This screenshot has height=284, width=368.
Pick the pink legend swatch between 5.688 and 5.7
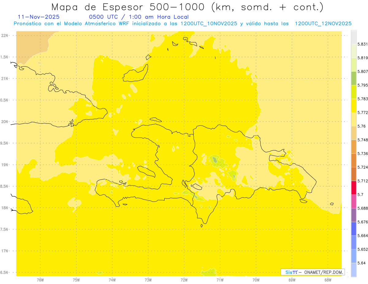(354, 201)
